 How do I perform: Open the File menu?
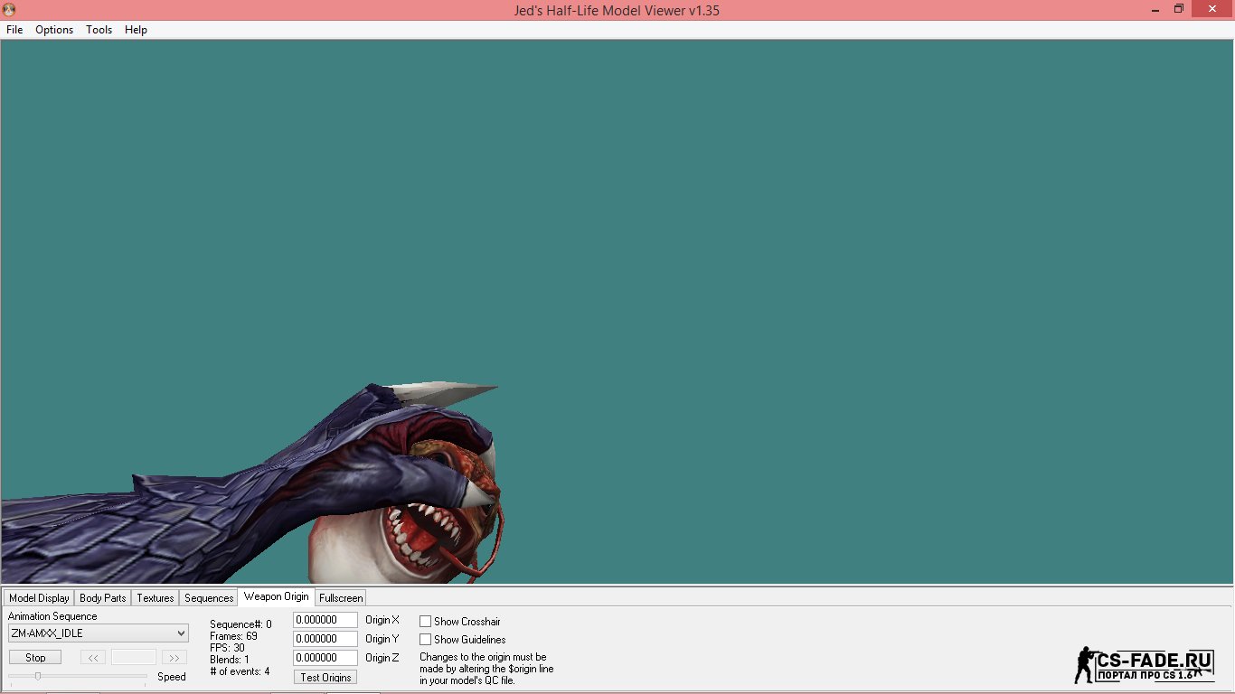coord(14,30)
